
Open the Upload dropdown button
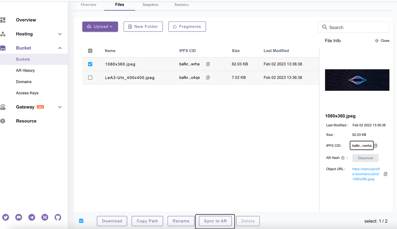click(100, 27)
